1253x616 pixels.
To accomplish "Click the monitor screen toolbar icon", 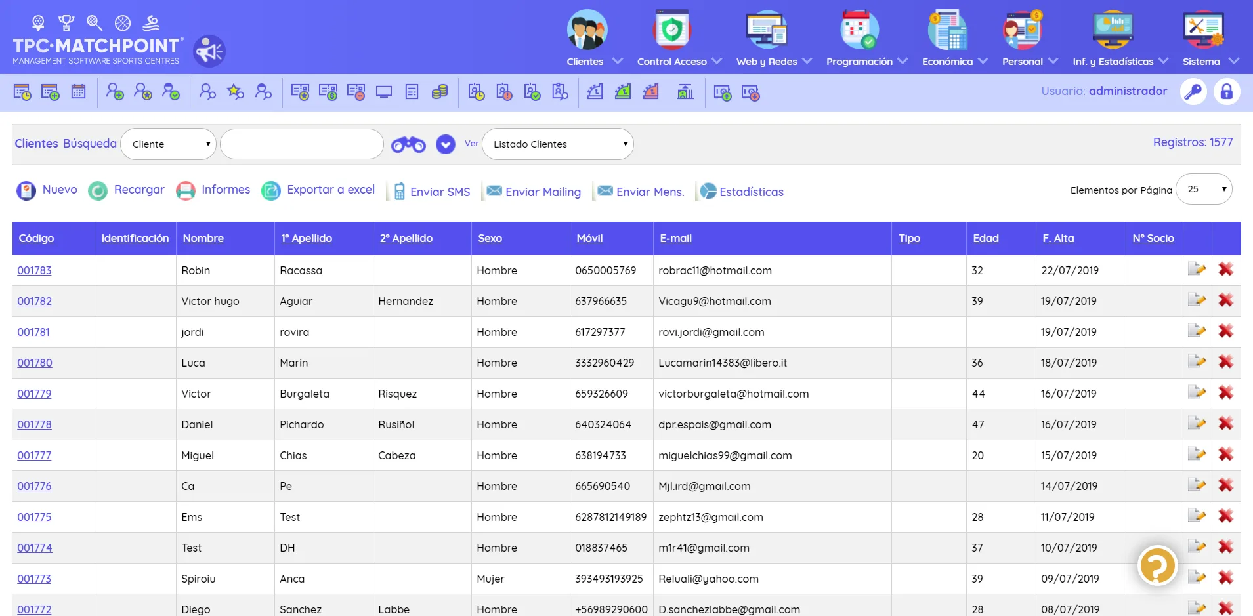I will [x=384, y=92].
